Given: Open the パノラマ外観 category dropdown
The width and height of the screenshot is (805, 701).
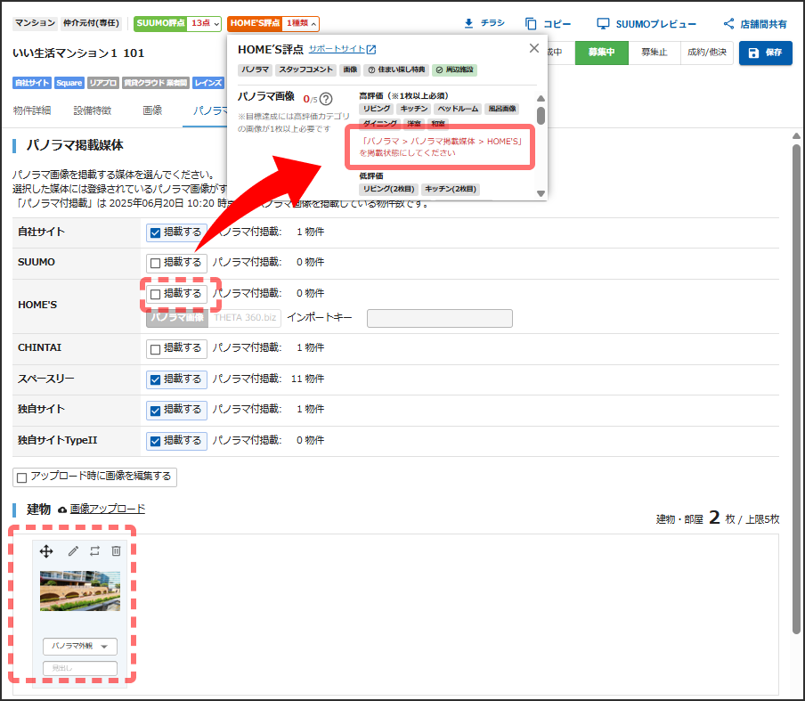Looking at the screenshot, I should pos(80,646).
